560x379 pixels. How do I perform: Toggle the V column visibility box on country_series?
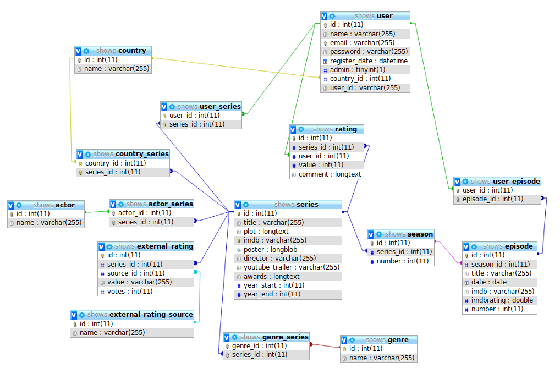tap(80, 154)
